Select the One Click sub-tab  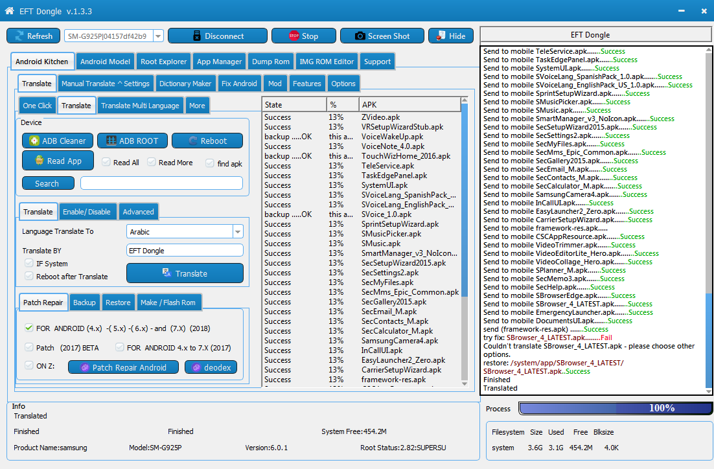38,106
